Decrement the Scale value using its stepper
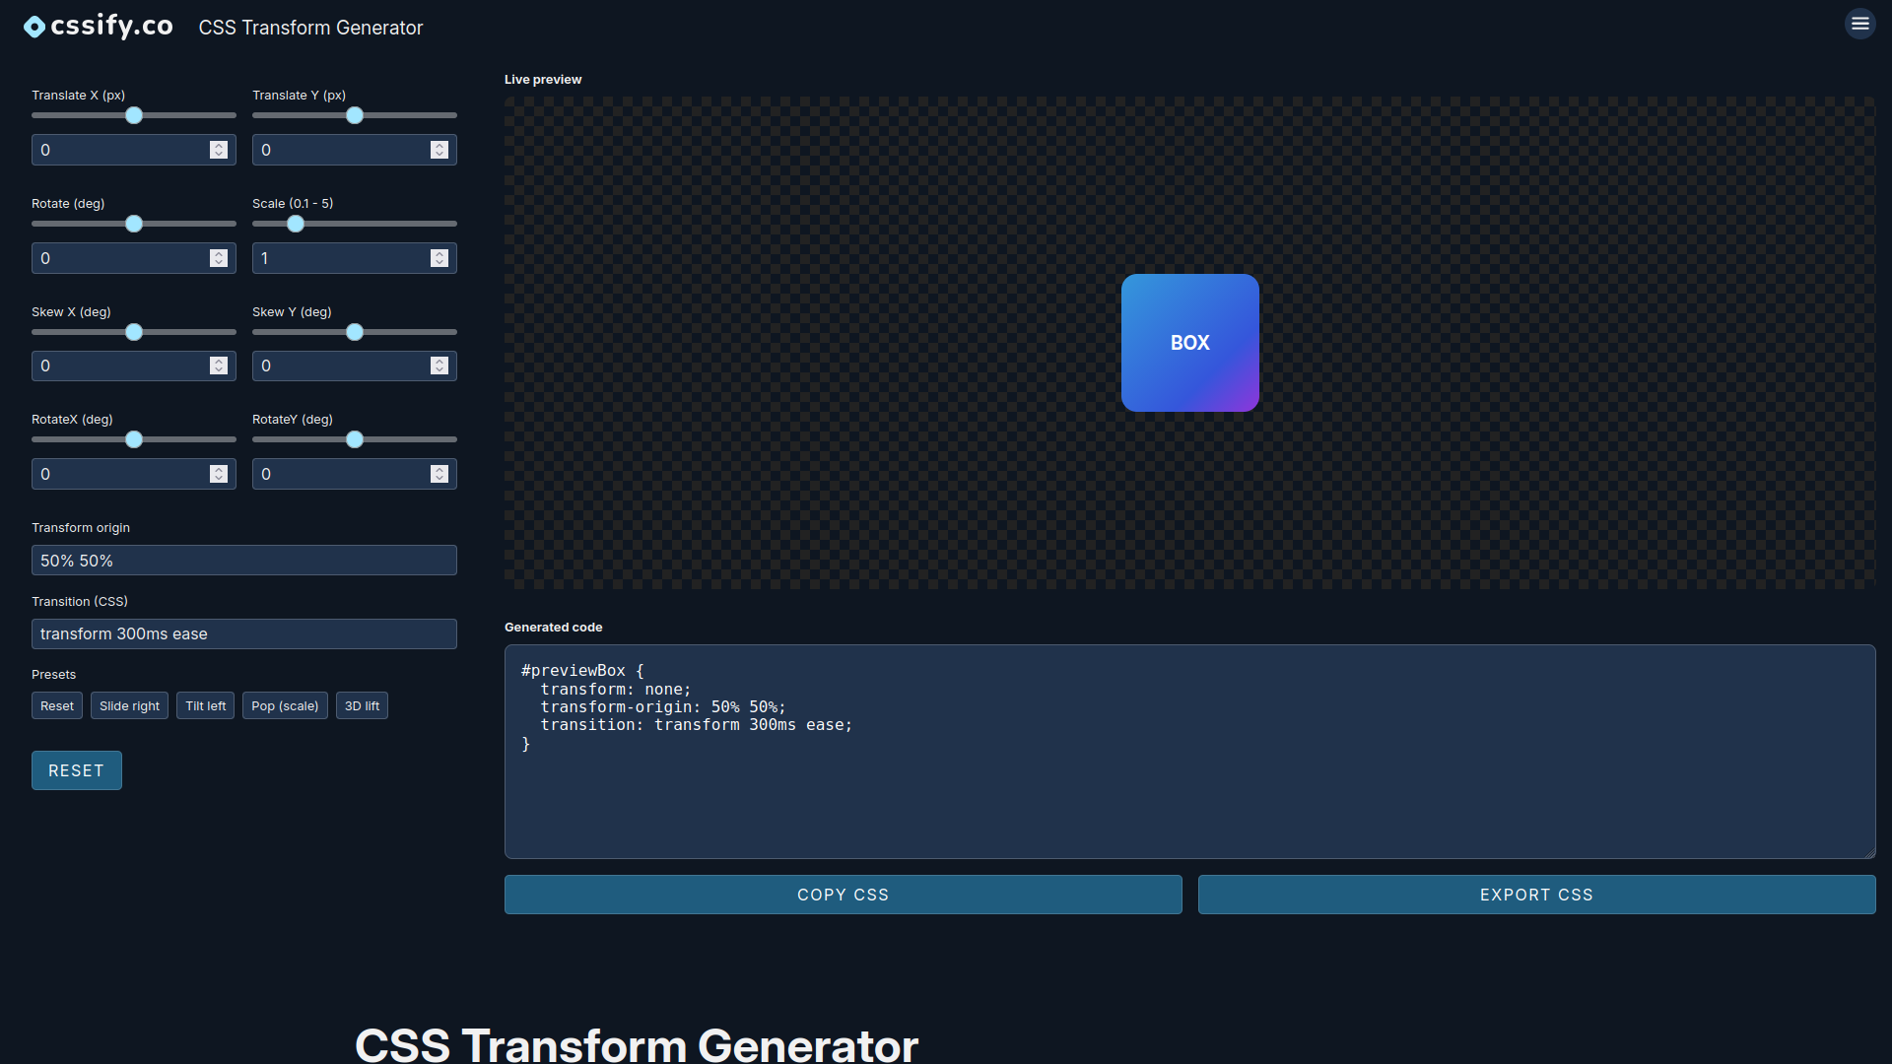Viewport: 1892px width, 1064px height. click(439, 262)
